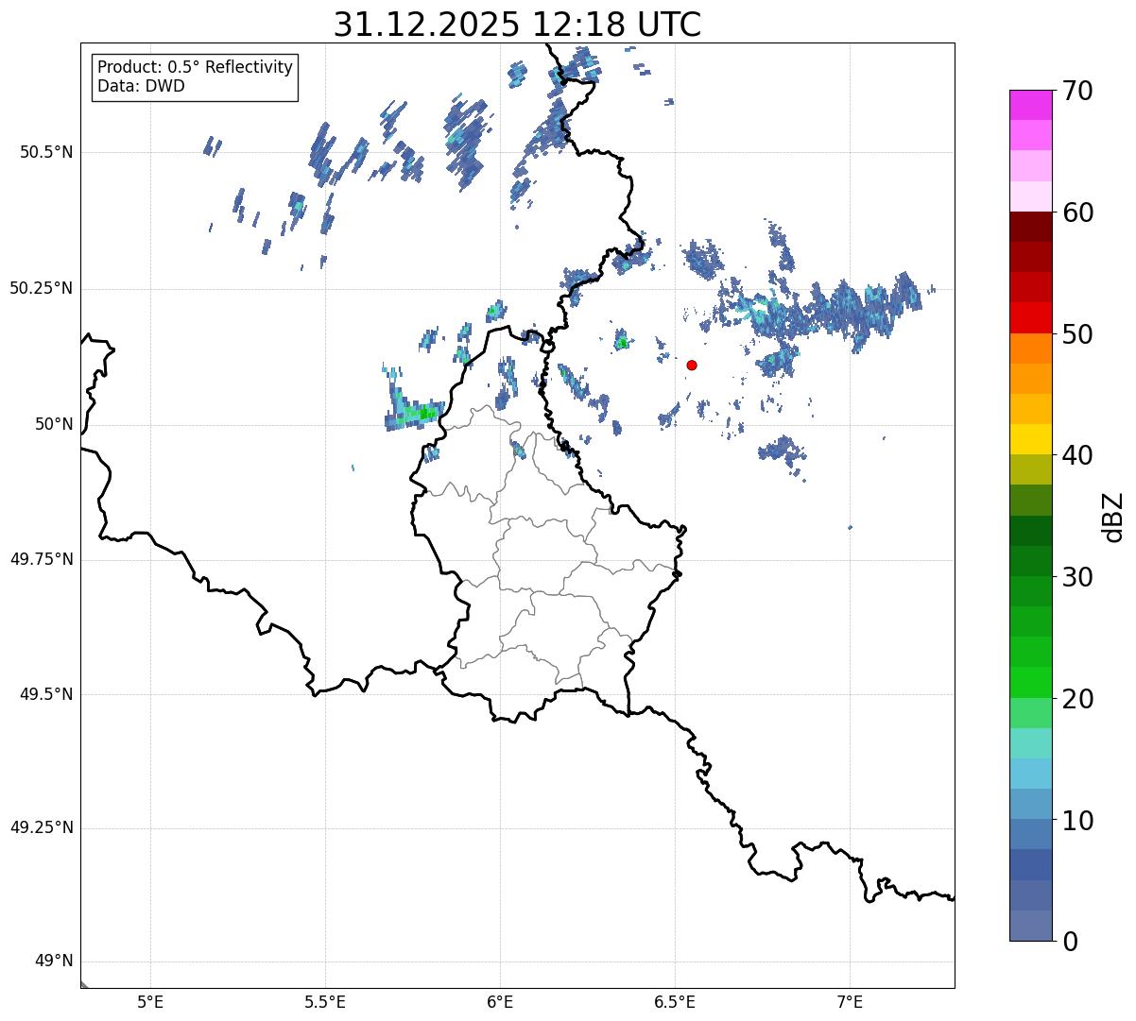Click the latitude label 50°N
The height and width of the screenshot is (1021, 1136).
54,424
